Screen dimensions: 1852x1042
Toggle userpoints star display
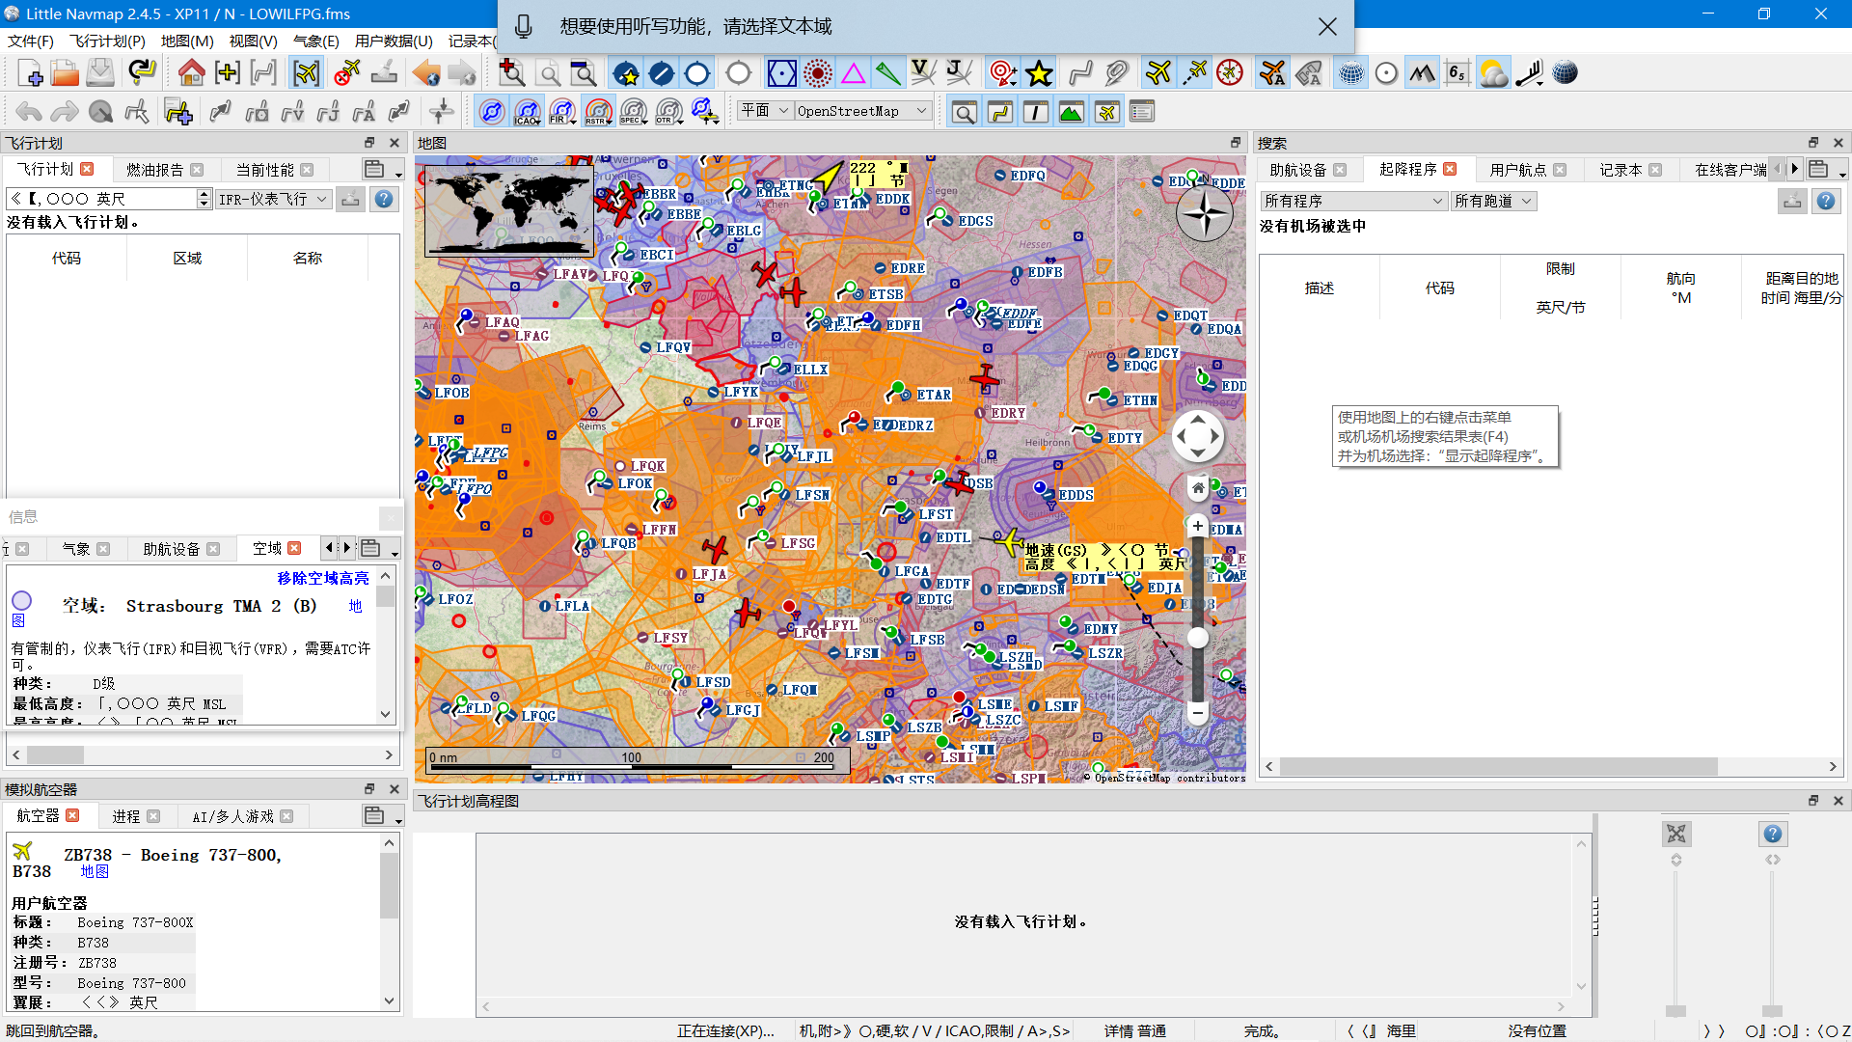click(1039, 73)
